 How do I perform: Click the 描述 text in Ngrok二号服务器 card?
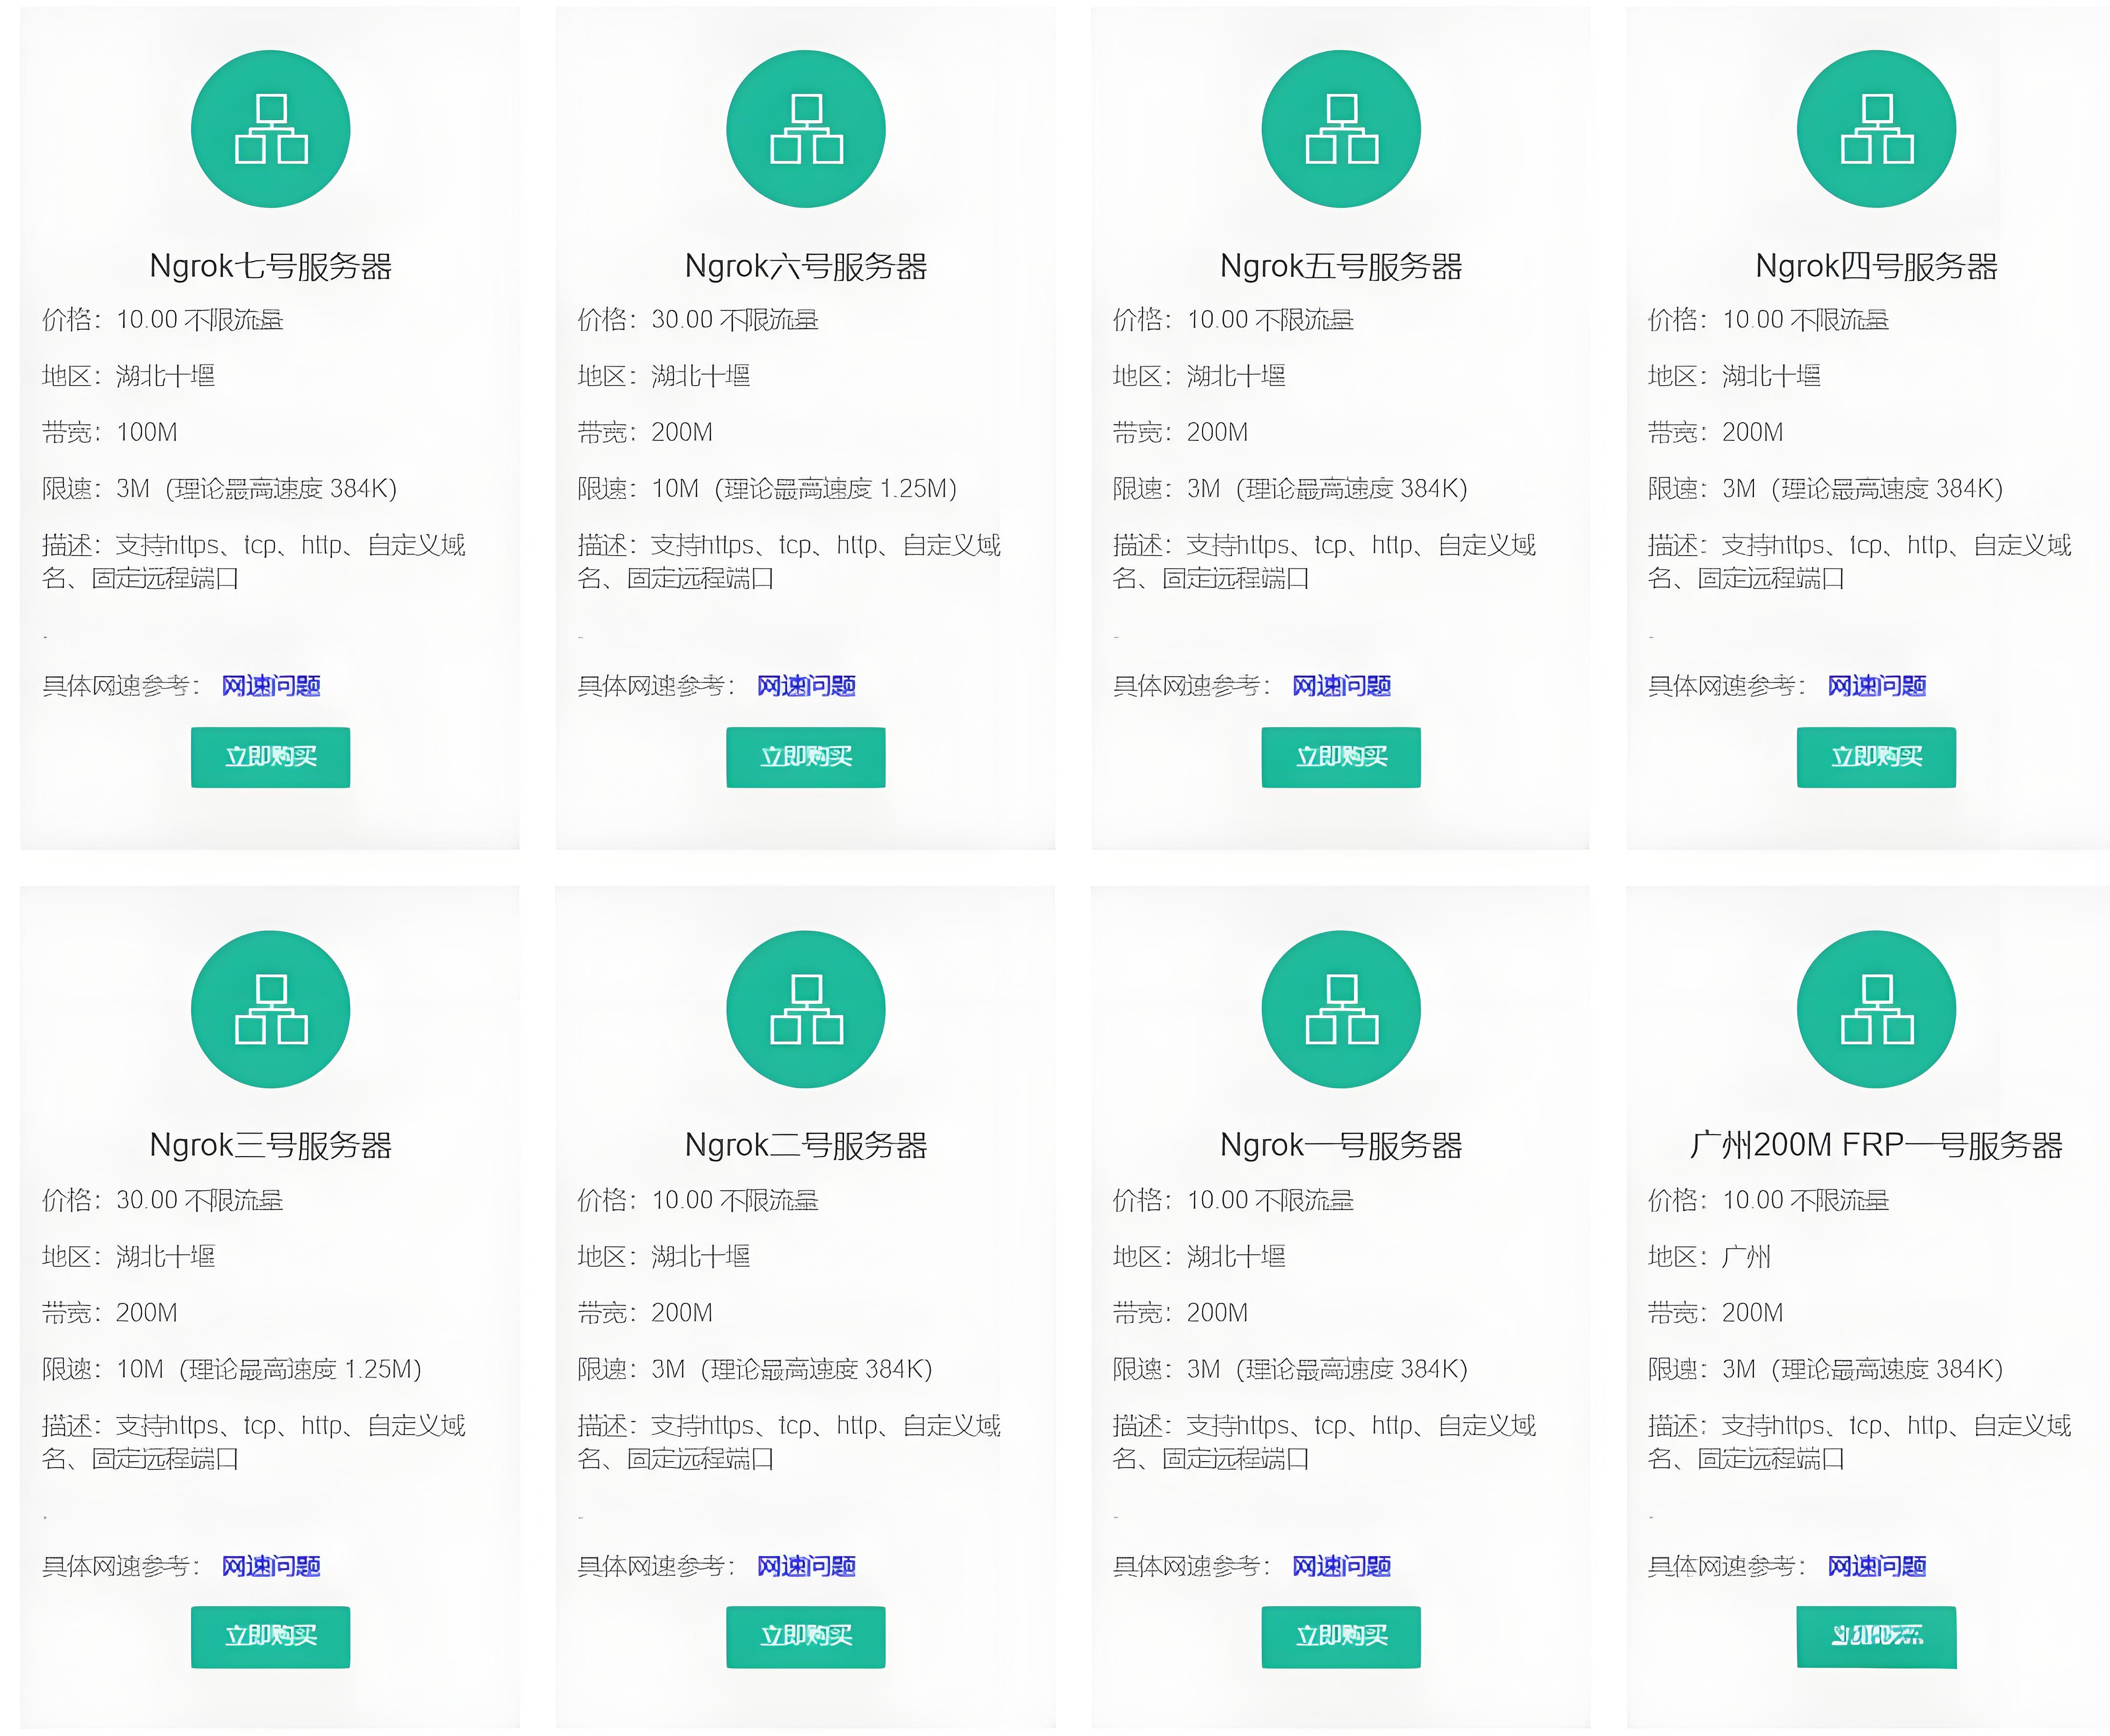(789, 1442)
